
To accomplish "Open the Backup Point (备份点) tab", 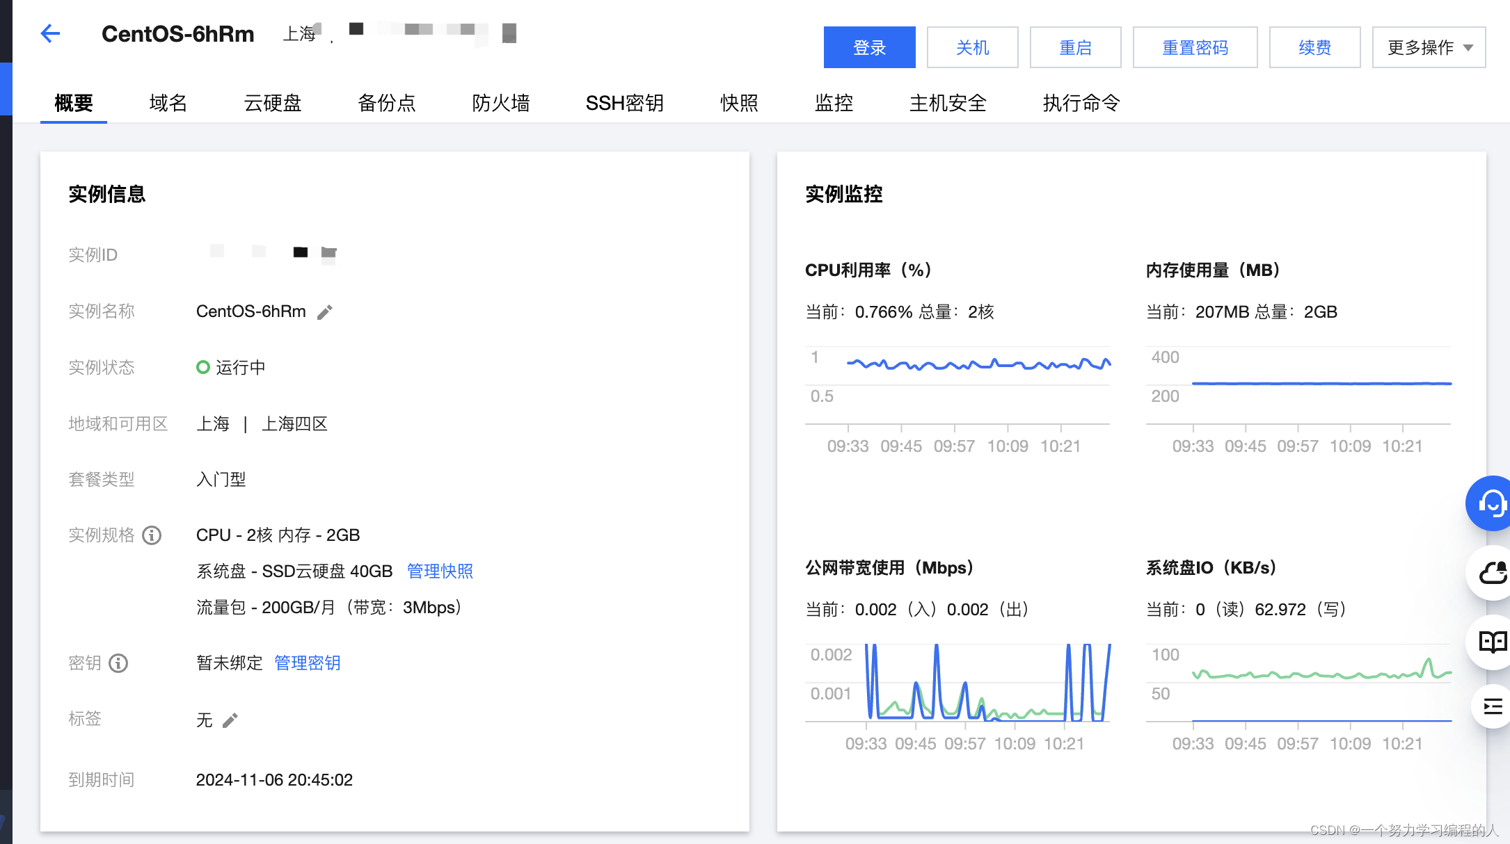I will click(387, 103).
